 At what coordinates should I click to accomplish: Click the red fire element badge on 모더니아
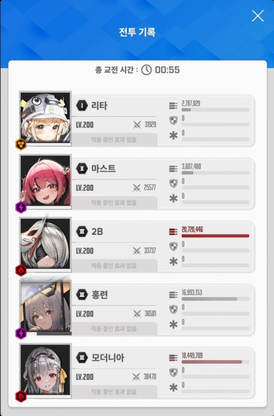click(21, 396)
